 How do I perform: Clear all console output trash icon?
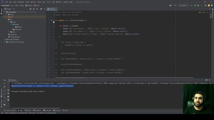click(8, 100)
